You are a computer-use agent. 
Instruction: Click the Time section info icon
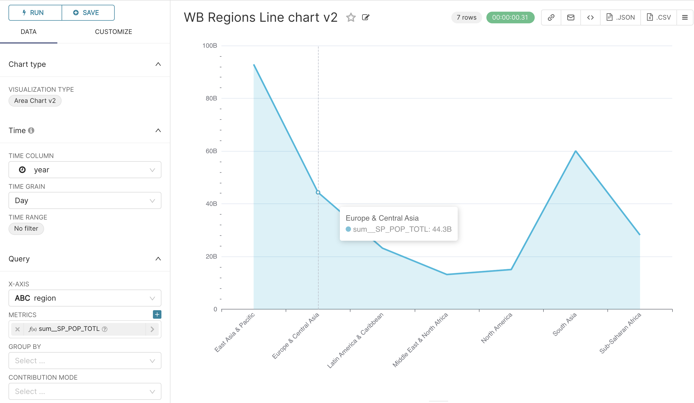[x=31, y=130]
